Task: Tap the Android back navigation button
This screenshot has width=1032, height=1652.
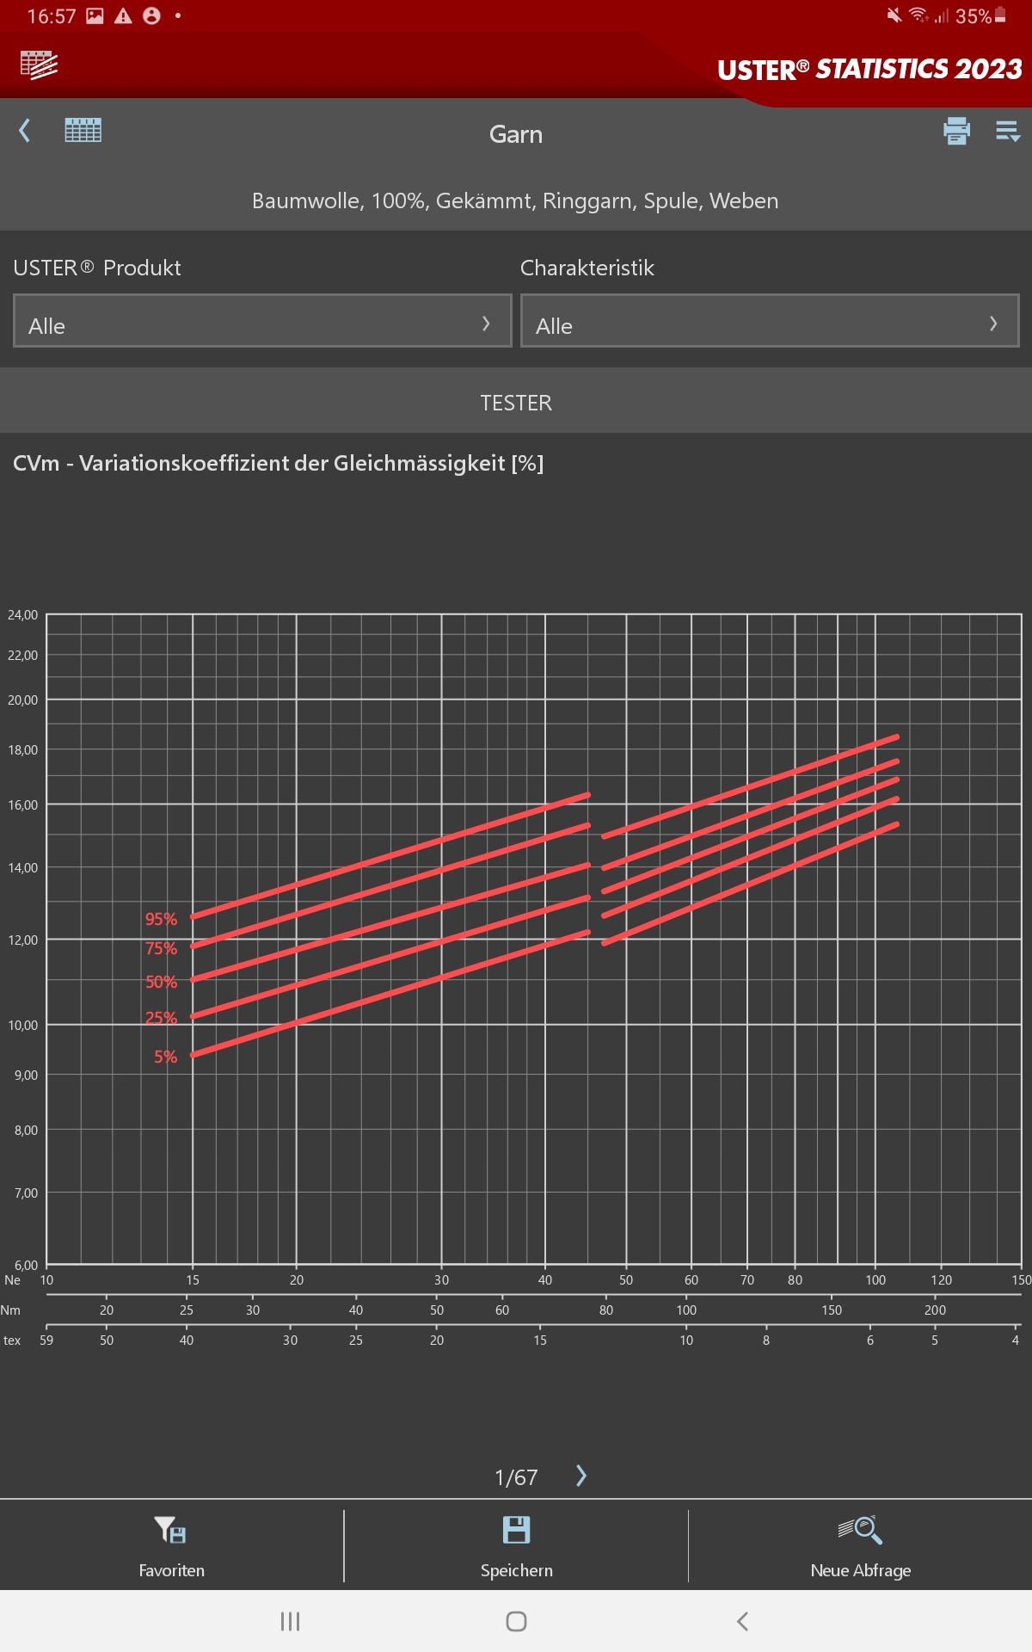Action: coord(742,1621)
